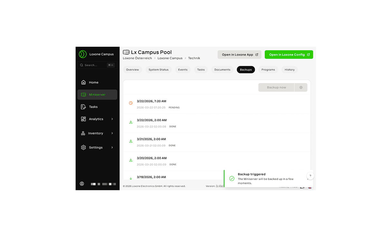The height and width of the screenshot is (237, 392).
Task: Select Miniserver in the sidebar
Action: pos(97,95)
